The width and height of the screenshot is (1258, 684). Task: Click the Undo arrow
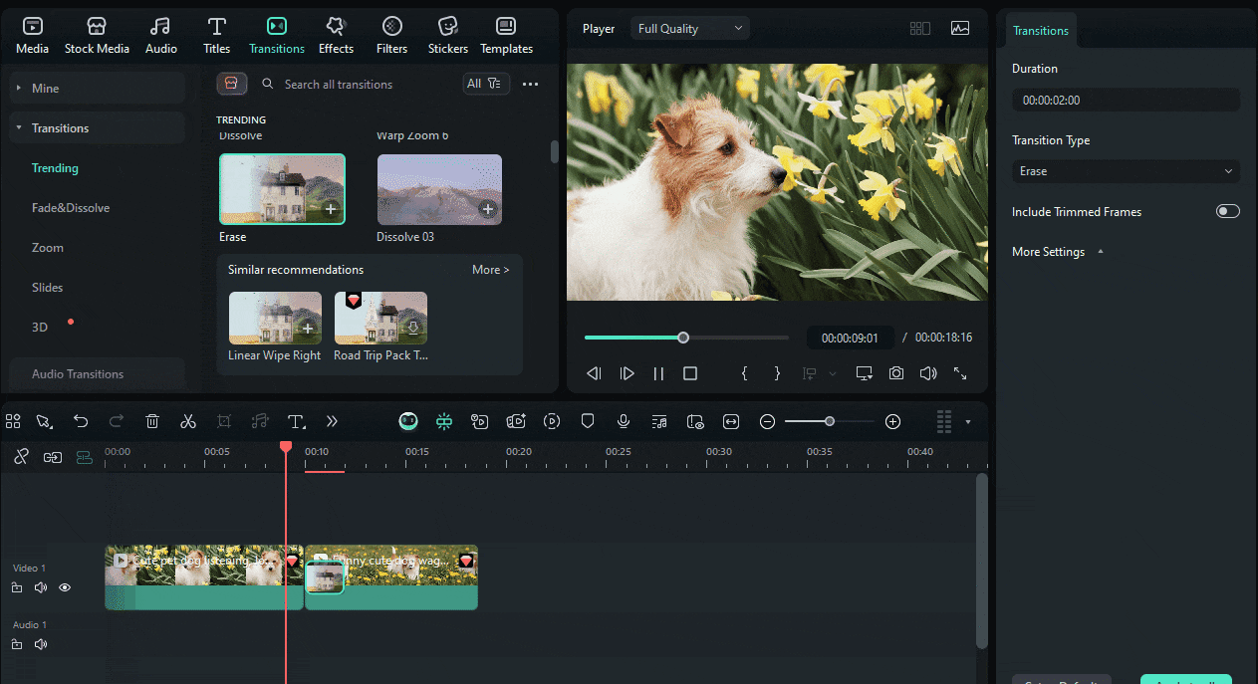tap(81, 421)
